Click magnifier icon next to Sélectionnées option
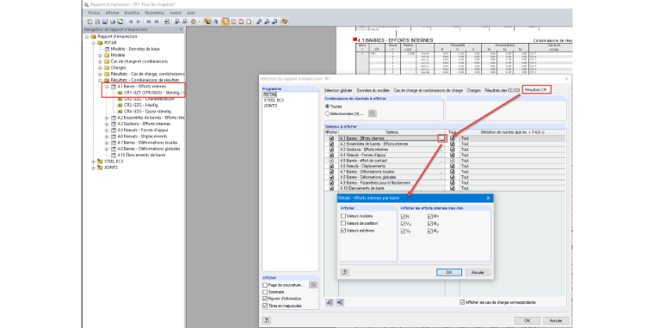The width and height of the screenshot is (654, 328). pyautogui.click(x=372, y=113)
